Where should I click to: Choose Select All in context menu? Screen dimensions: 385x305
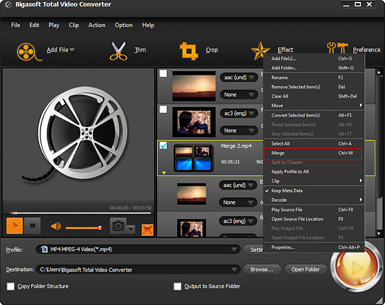coord(314,144)
